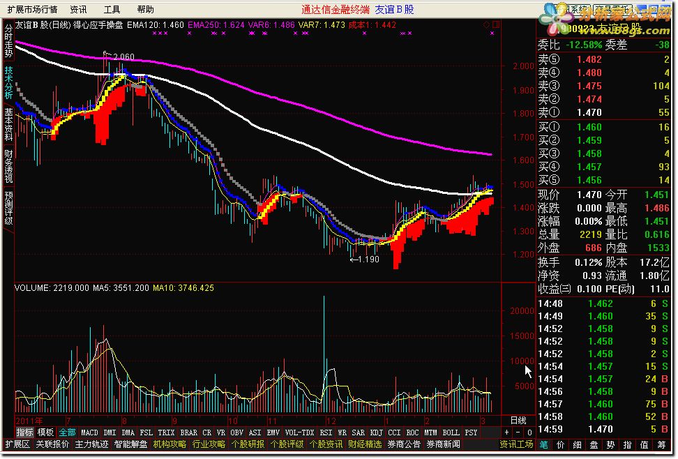Screen dimensions: 678x459
Task: Show the RSI indicator
Action: point(326,432)
